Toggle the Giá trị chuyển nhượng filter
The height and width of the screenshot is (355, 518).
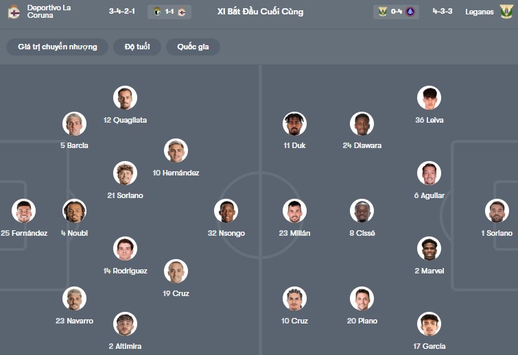[58, 47]
